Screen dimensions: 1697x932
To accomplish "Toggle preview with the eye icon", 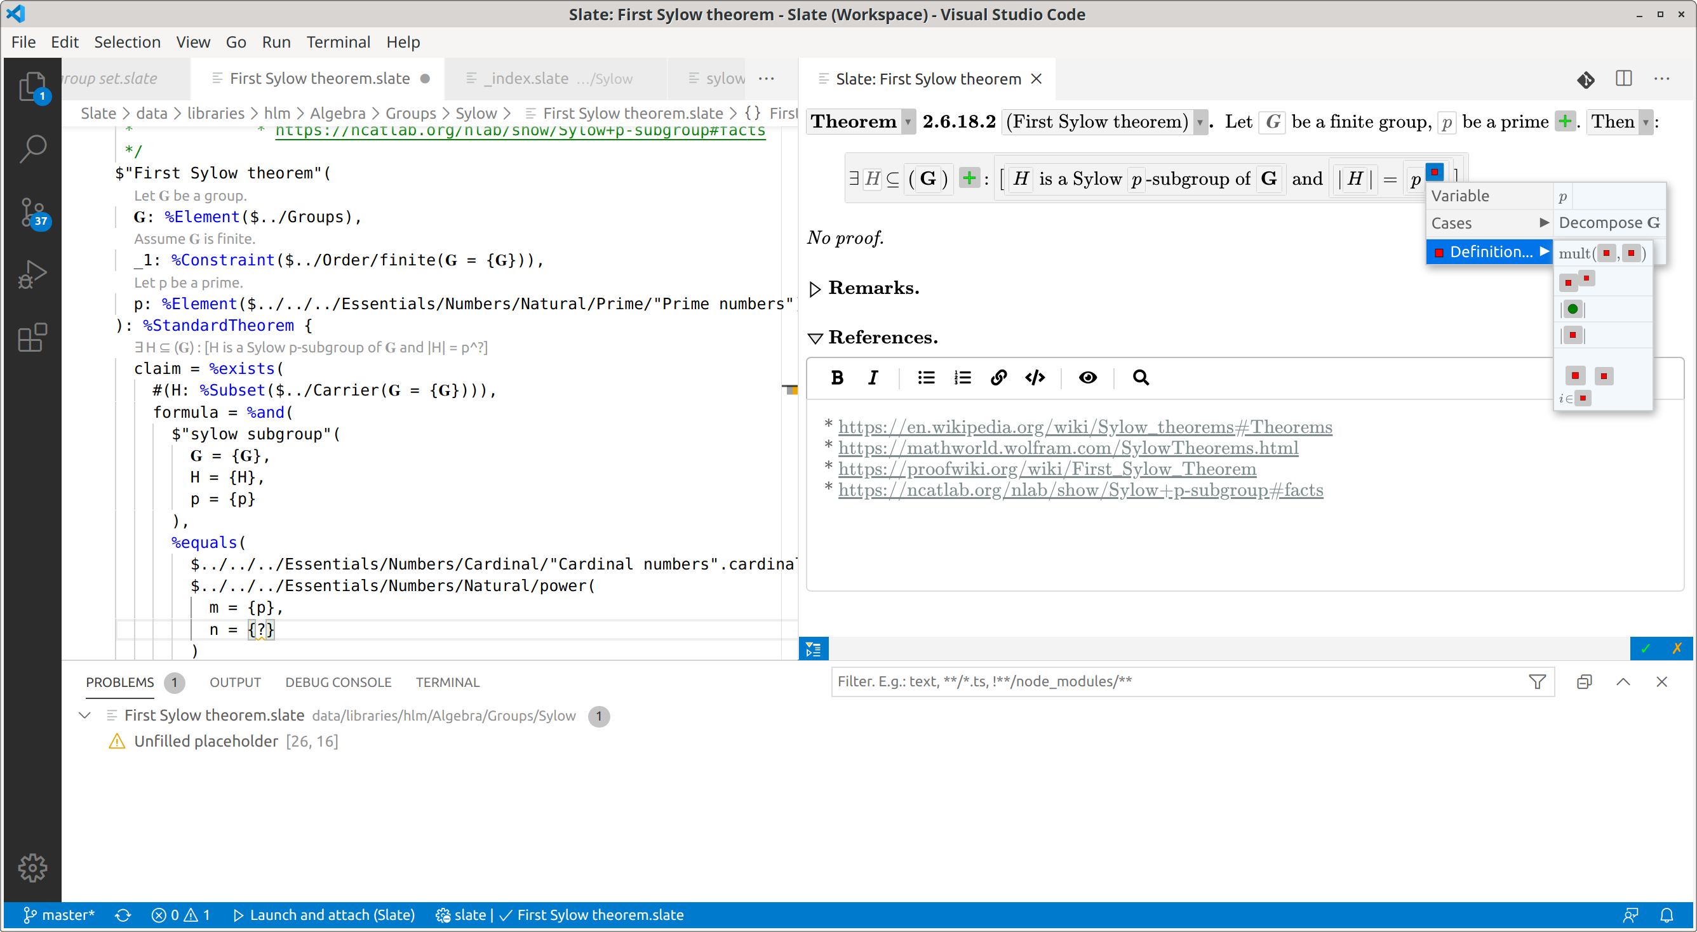I will click(x=1087, y=377).
